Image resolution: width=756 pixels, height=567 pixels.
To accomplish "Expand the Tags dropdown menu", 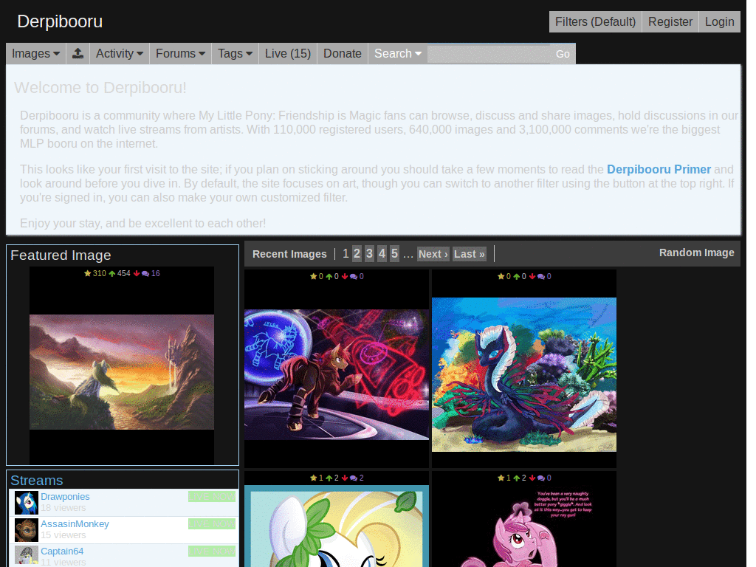I will click(235, 53).
